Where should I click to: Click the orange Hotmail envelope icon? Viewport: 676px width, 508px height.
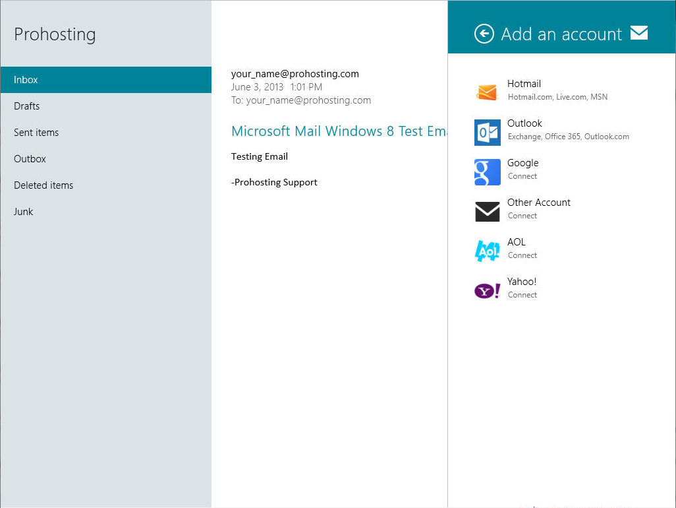coord(487,92)
